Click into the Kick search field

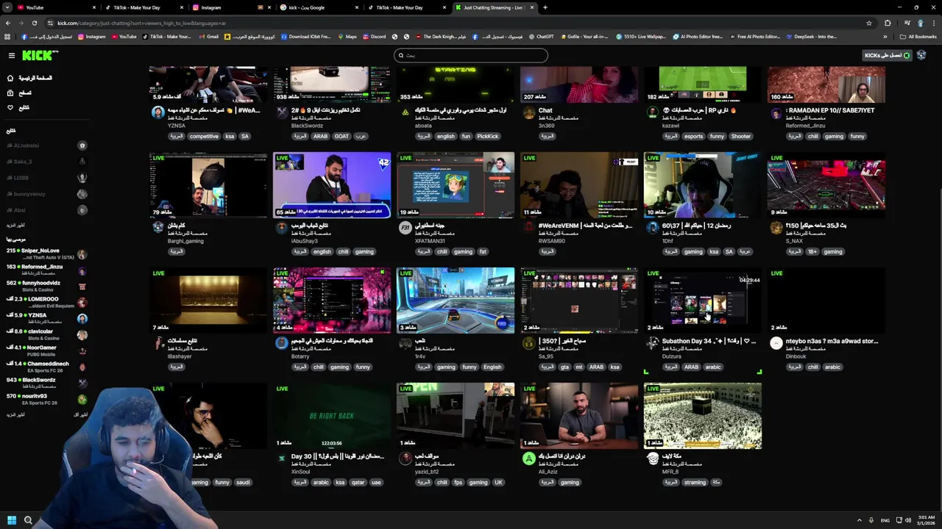click(x=471, y=55)
